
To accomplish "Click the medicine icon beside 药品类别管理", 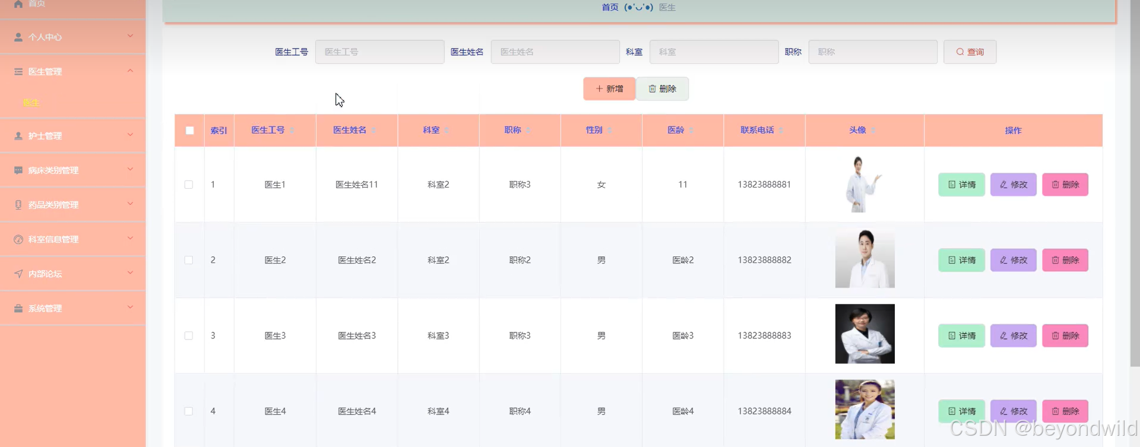I will click(x=18, y=204).
